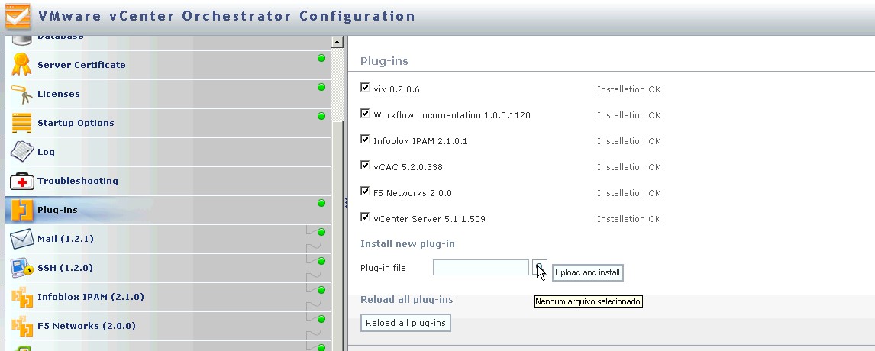Click the sidebar scroll up arrow
This screenshot has width=875, height=351.
coord(337,42)
